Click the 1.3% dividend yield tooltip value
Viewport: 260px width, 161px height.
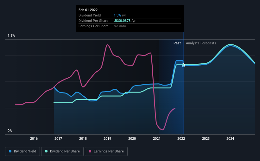point(117,15)
